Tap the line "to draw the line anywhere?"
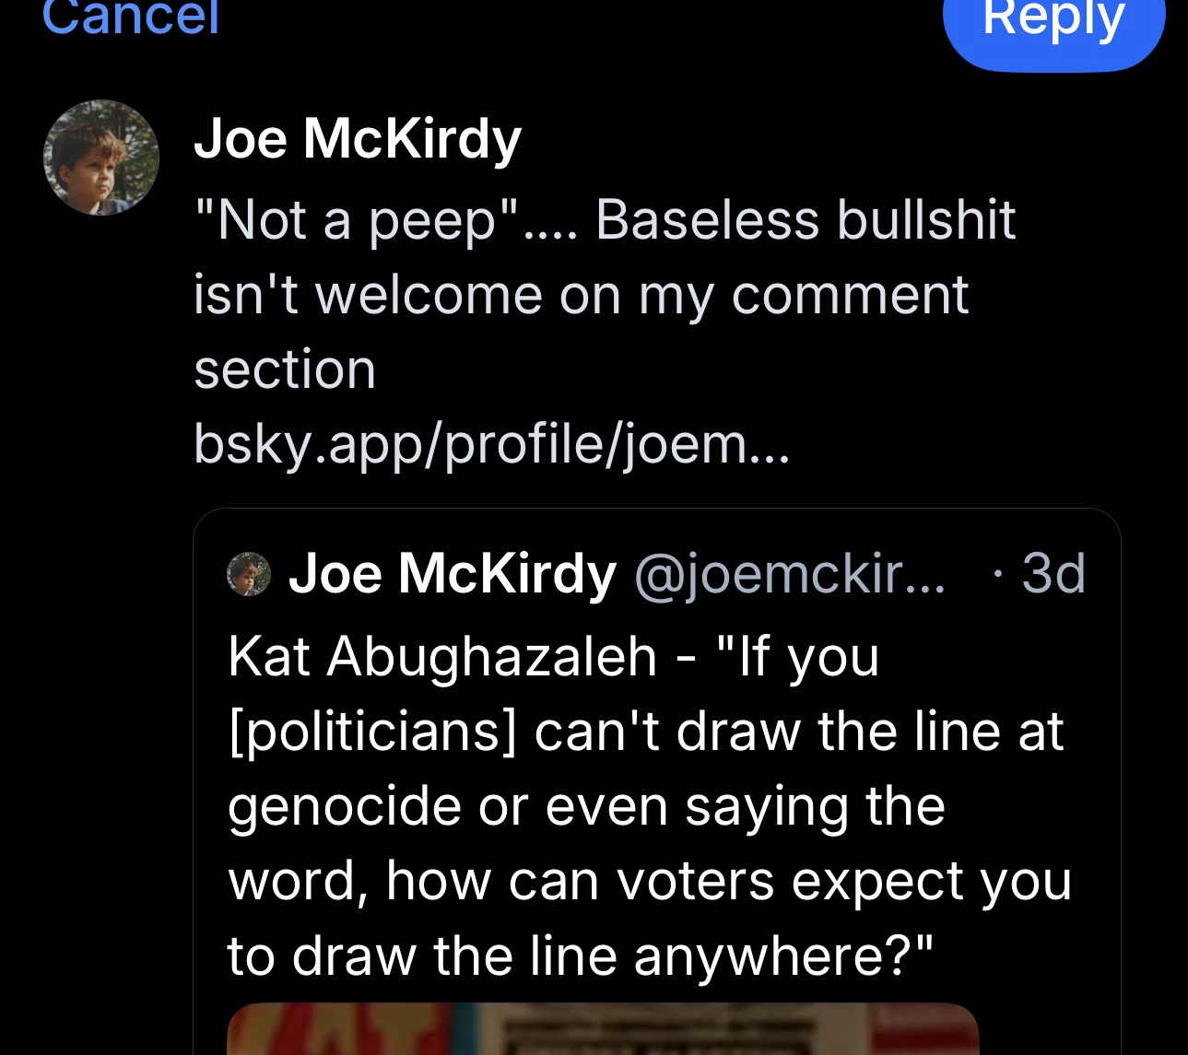 coord(581,955)
